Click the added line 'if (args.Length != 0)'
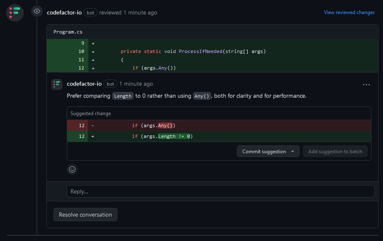Image resolution: width=383 pixels, height=241 pixels. click(219, 136)
